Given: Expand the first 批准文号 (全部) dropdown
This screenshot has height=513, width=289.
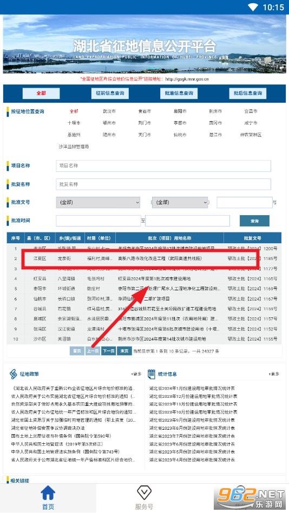Looking at the screenshot, I should coord(98,203).
